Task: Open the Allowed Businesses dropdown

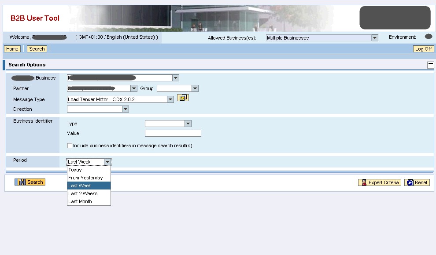Action: (x=375, y=38)
